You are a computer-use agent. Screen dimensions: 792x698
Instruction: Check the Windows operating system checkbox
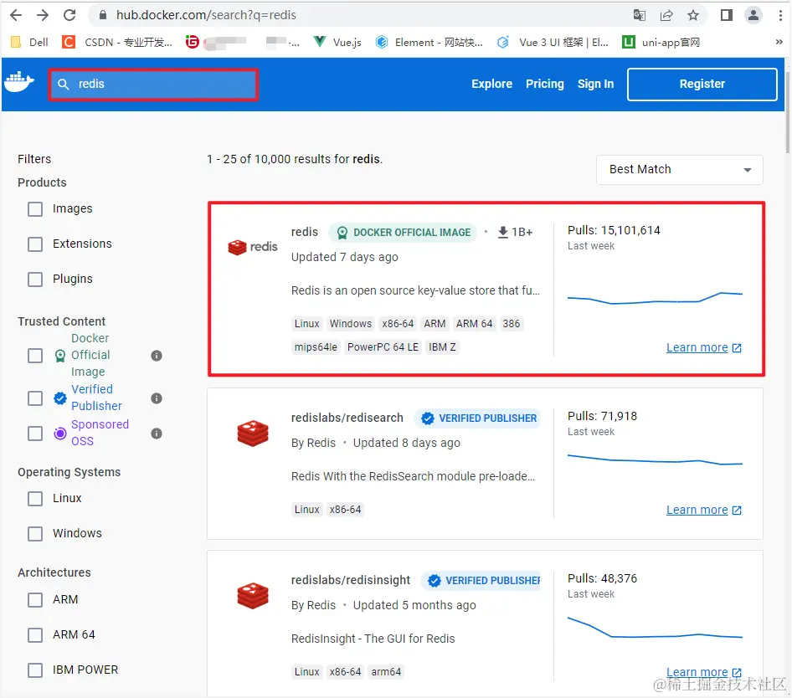point(35,534)
